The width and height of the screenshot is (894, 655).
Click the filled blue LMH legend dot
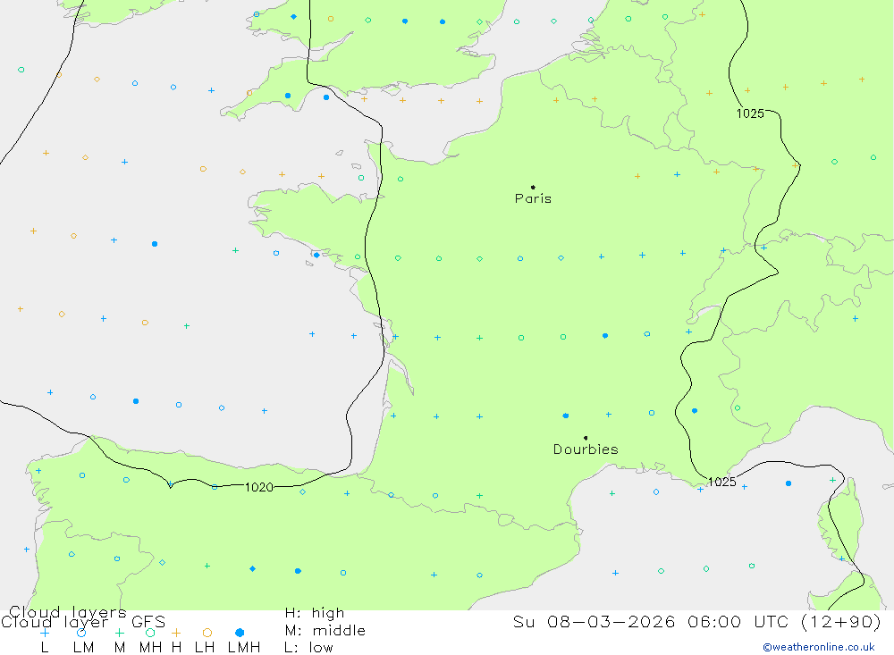pyautogui.click(x=240, y=633)
